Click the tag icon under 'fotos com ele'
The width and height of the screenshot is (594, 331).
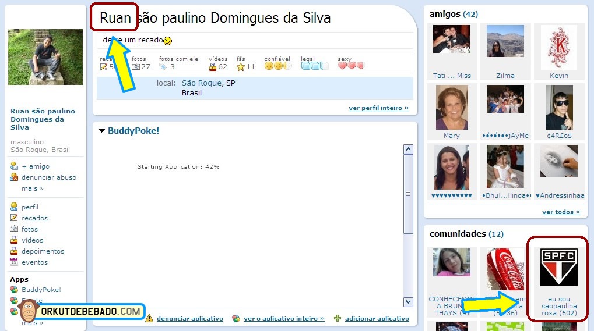[x=163, y=67]
